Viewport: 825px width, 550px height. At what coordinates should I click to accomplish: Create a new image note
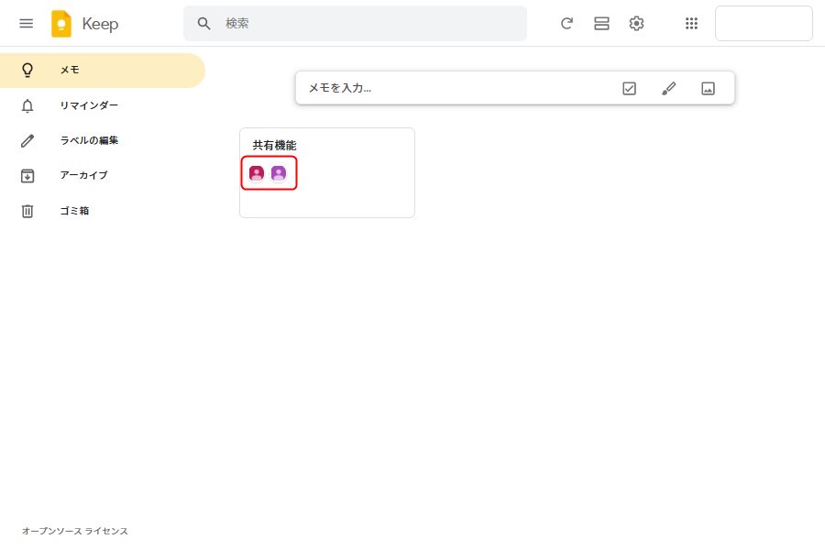pos(708,88)
